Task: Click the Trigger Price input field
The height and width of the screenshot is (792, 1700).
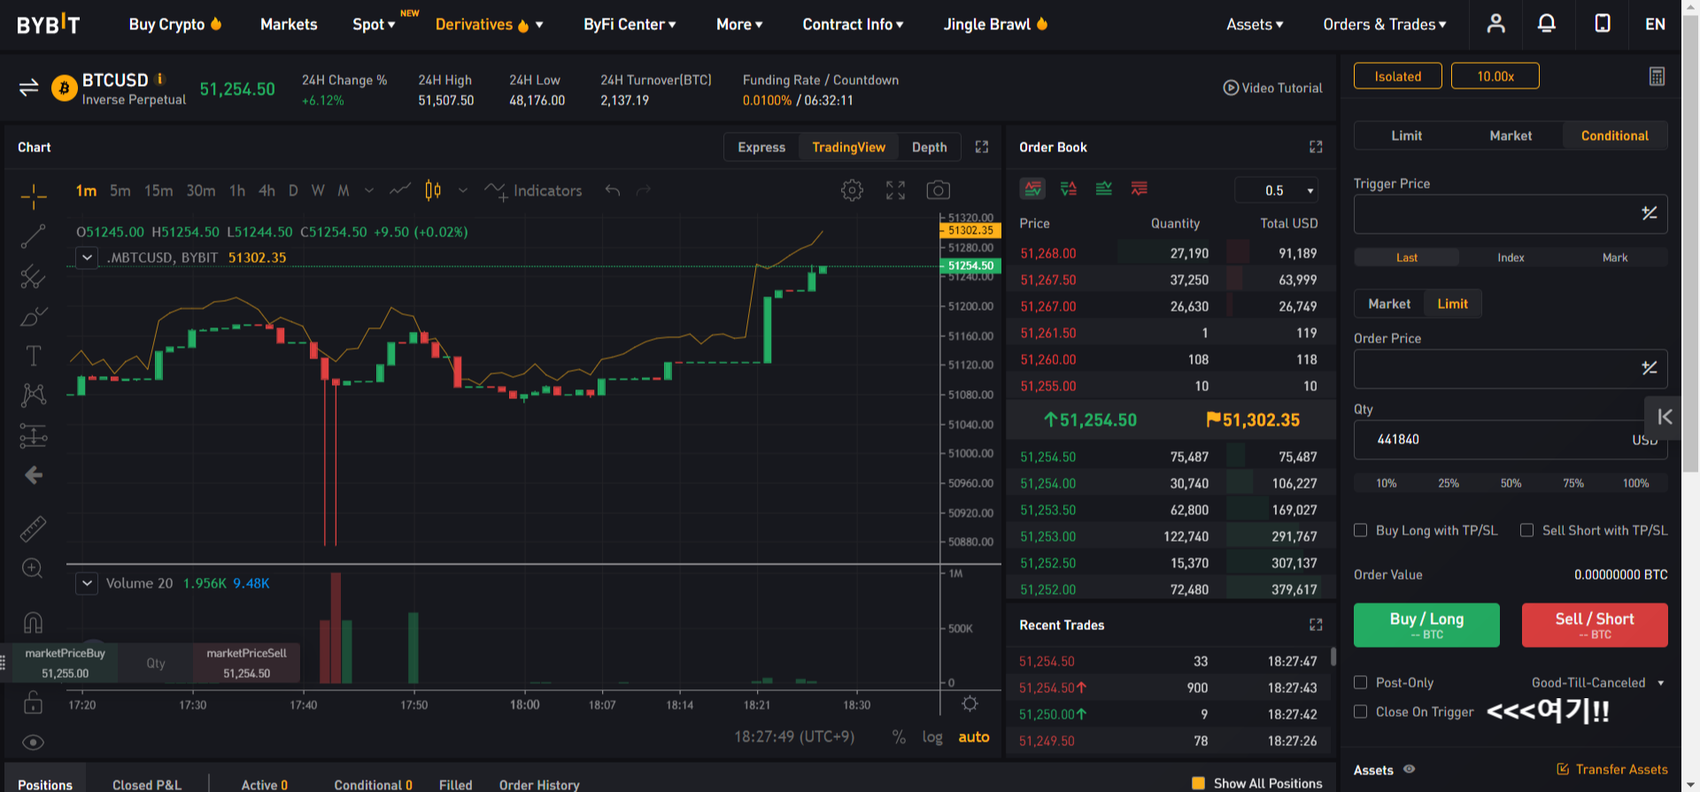Action: pyautogui.click(x=1511, y=214)
